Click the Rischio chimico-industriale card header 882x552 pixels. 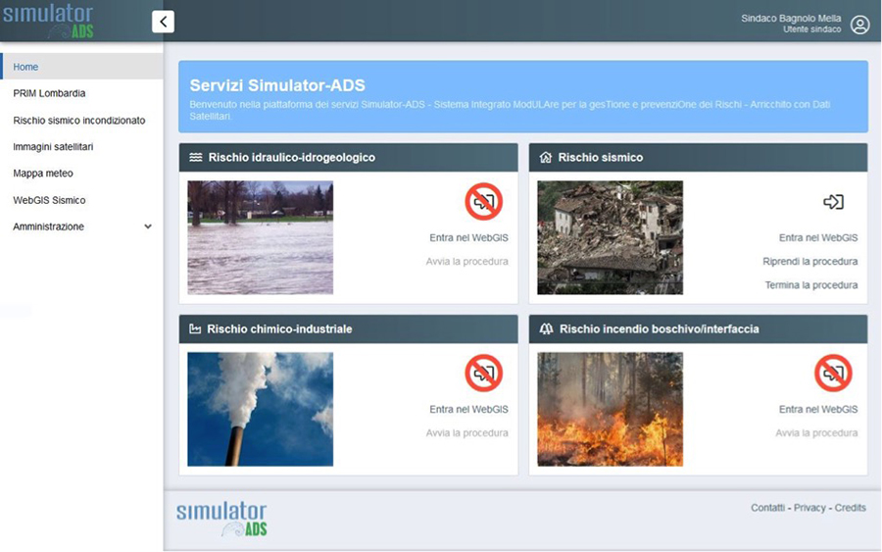click(x=349, y=329)
